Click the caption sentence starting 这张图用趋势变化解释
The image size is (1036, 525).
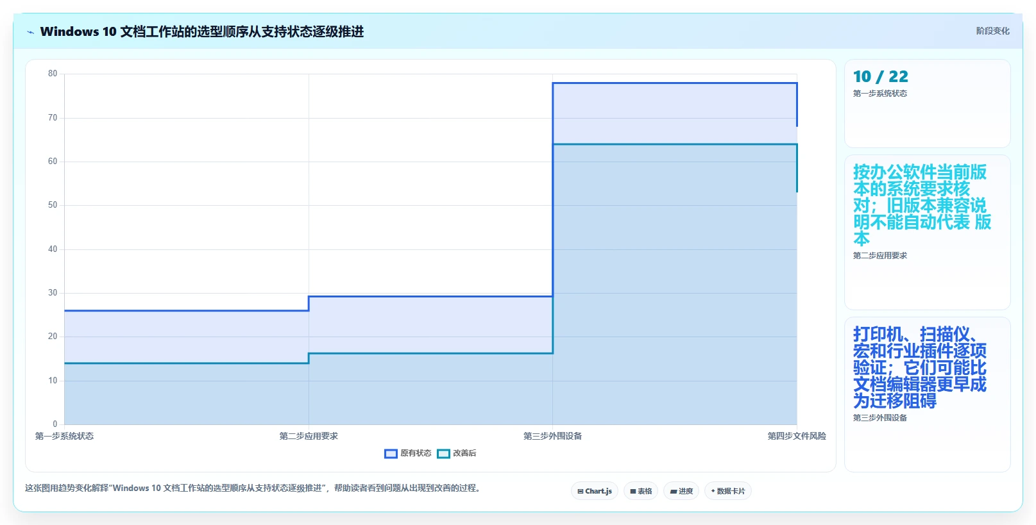[x=252, y=488]
